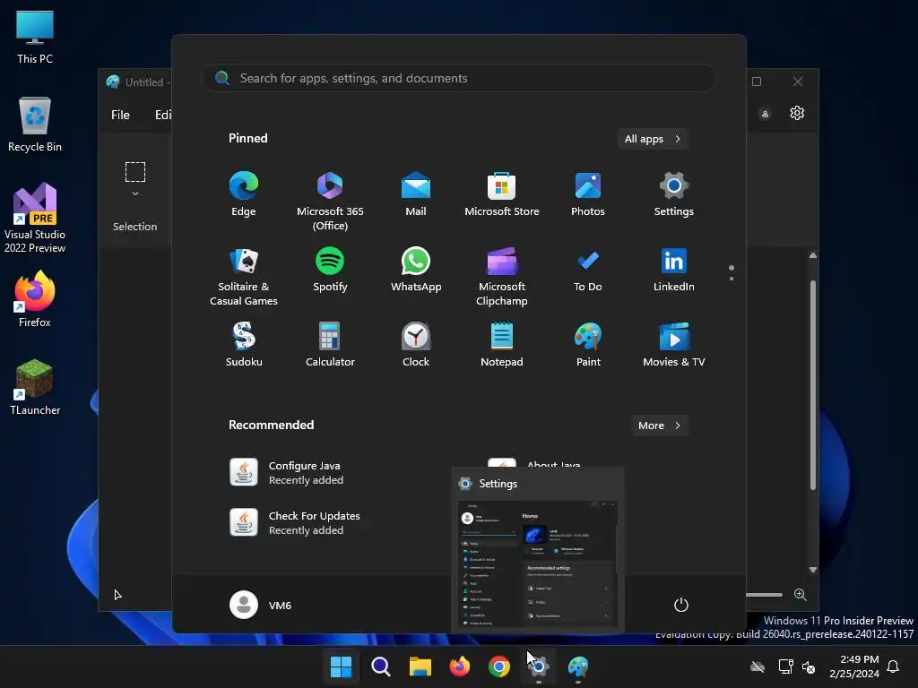
Task: Click the muted volume tray icon
Action: point(809,666)
